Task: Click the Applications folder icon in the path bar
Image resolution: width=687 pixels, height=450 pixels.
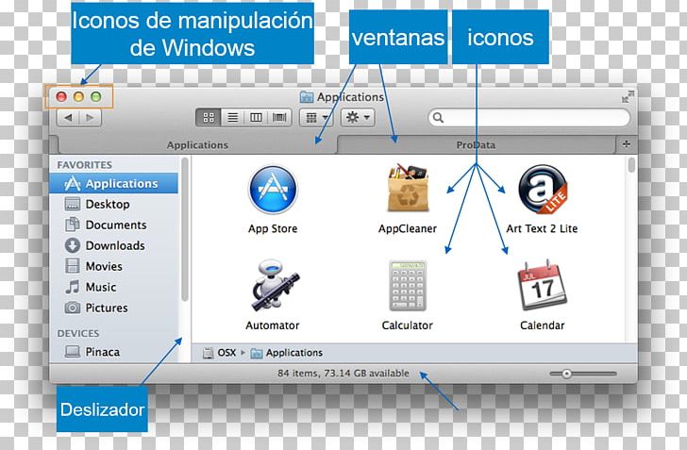Action: [257, 353]
